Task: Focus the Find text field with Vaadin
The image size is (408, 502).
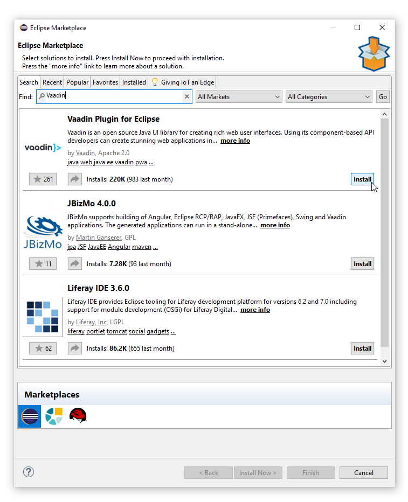Action: 114,96
